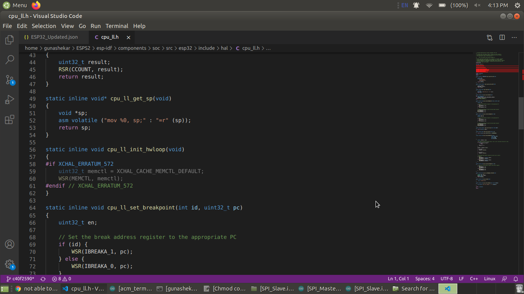This screenshot has width=524, height=294.
Task: Open the errors and warnings Problems indicator
Action: 61,279
